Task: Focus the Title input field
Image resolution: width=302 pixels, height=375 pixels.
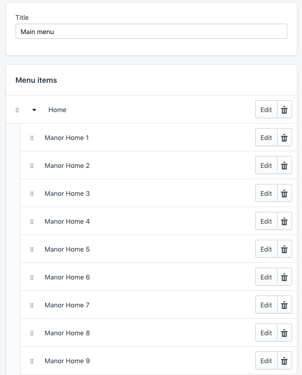Action: [151, 32]
